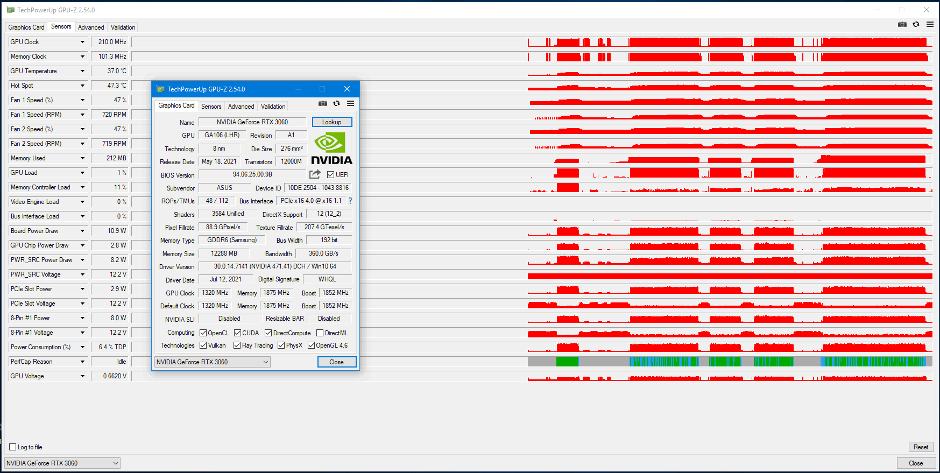
Task: Click the Device ID value 10DE 2504 - 1043 8816
Action: [x=318, y=188]
